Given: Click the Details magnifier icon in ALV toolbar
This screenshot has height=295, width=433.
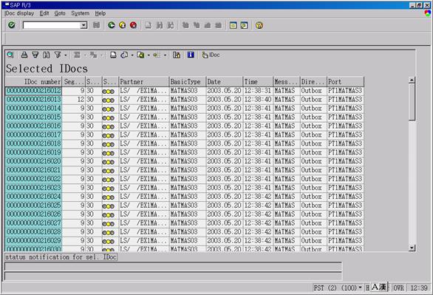Looking at the screenshot, I should 10,55.
